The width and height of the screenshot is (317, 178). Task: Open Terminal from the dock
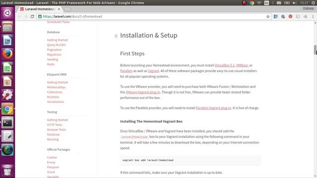click(x=7, y=123)
